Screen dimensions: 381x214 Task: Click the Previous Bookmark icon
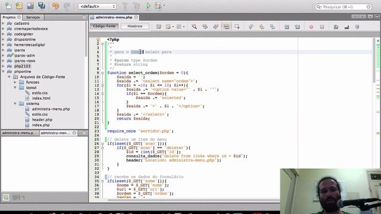click(251, 27)
